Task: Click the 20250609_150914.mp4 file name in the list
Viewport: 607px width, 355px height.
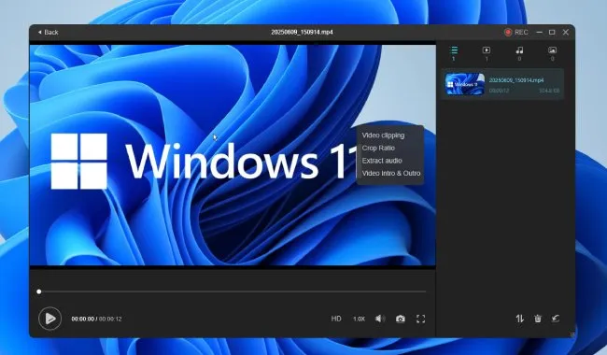Action: 516,80
